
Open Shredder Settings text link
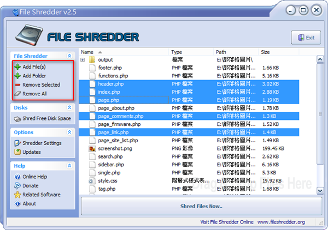[x=42, y=143]
